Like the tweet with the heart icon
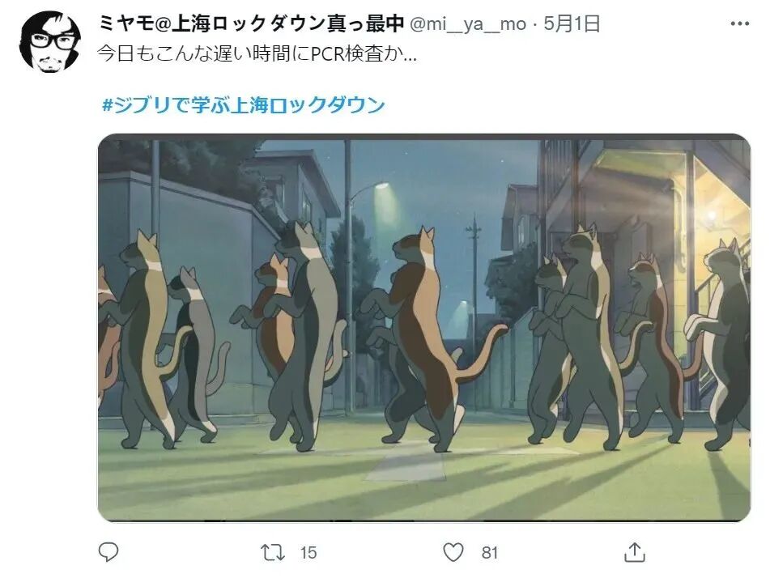770x578 pixels. (453, 552)
